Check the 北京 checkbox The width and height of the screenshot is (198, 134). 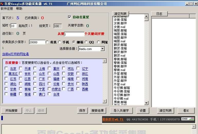[x=6, y=68]
